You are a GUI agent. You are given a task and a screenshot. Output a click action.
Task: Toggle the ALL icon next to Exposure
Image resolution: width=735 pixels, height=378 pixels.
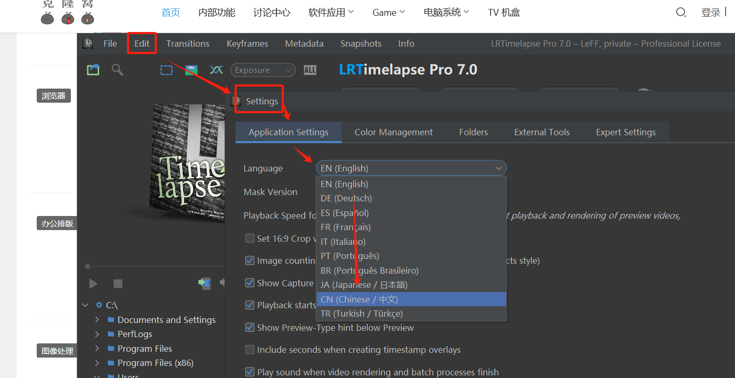[x=310, y=70]
